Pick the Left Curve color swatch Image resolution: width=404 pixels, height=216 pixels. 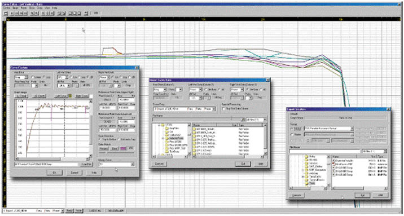coord(70,96)
